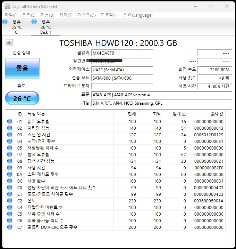Image resolution: width=236 pixels, height=249 pixels.
Task: Click raw value 0006012D0129
Action: [209, 135]
